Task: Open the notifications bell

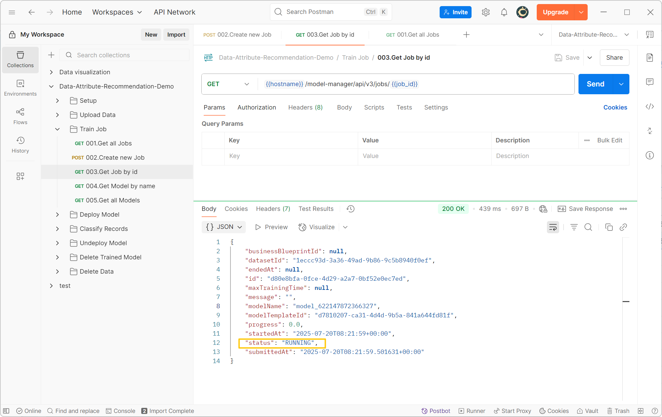Action: coord(504,12)
